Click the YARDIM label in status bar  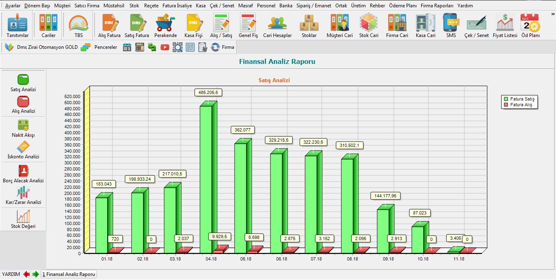pos(11,274)
